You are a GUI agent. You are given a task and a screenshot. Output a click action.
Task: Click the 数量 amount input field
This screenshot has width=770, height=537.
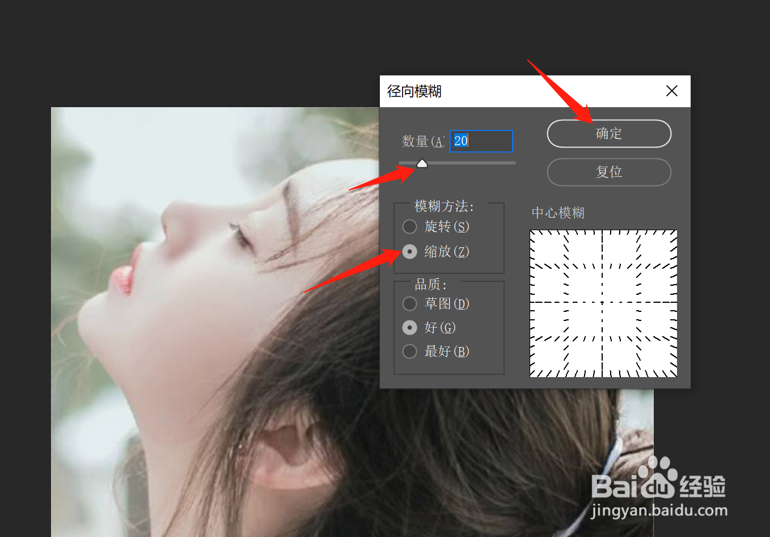[481, 141]
